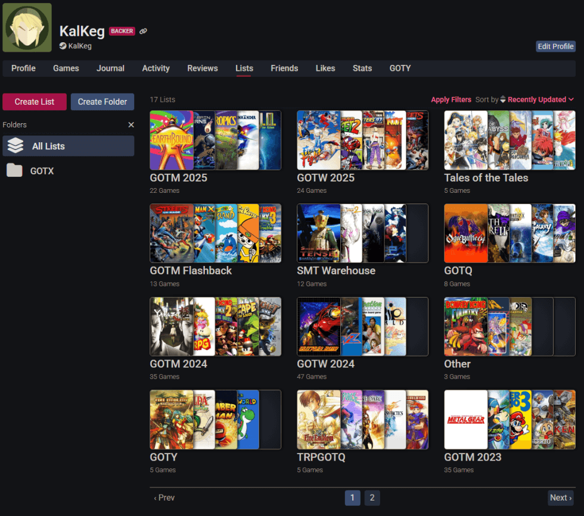
Task: Click the Next page button
Action: point(561,498)
